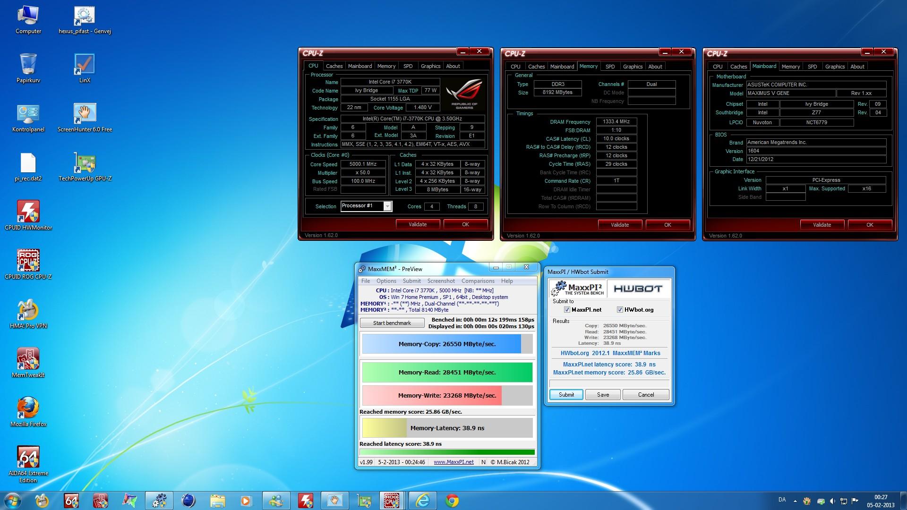This screenshot has height=510, width=907.
Task: Click the BIOS Version 1604 field
Action: 816,151
